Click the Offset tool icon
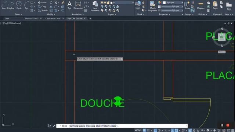The width and height of the screenshot is (235, 132). [62, 11]
